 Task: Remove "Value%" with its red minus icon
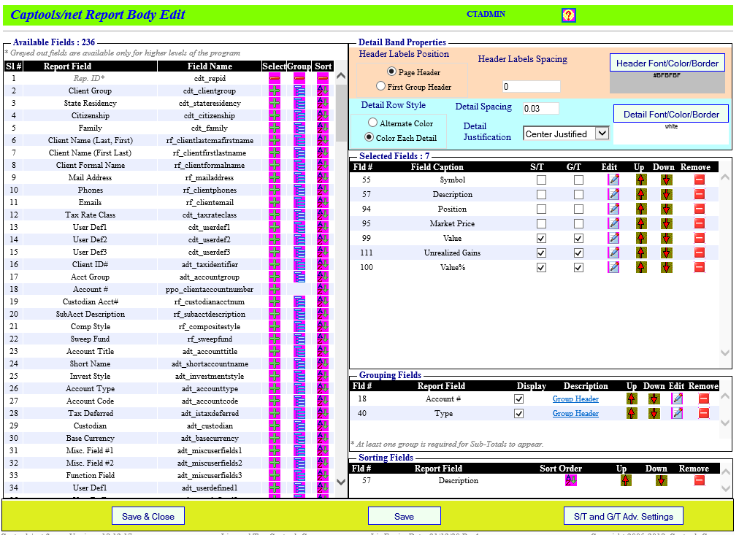(x=699, y=267)
